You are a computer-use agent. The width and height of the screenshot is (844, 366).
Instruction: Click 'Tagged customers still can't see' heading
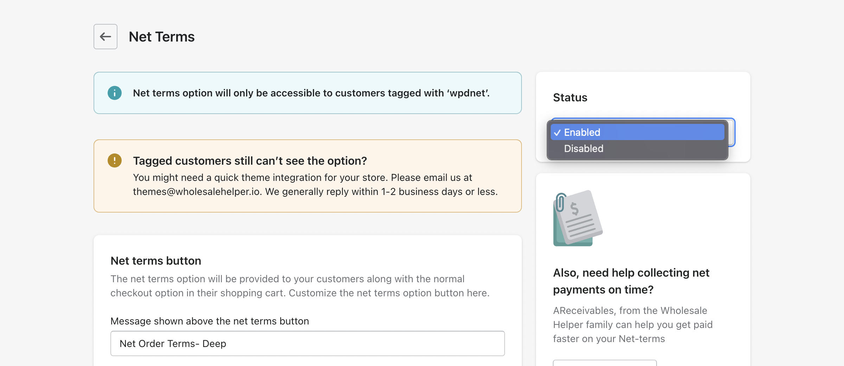(x=250, y=160)
